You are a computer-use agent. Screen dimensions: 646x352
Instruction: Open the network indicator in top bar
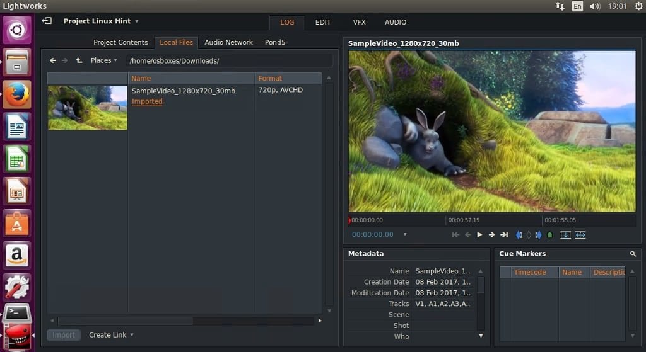(x=560, y=6)
